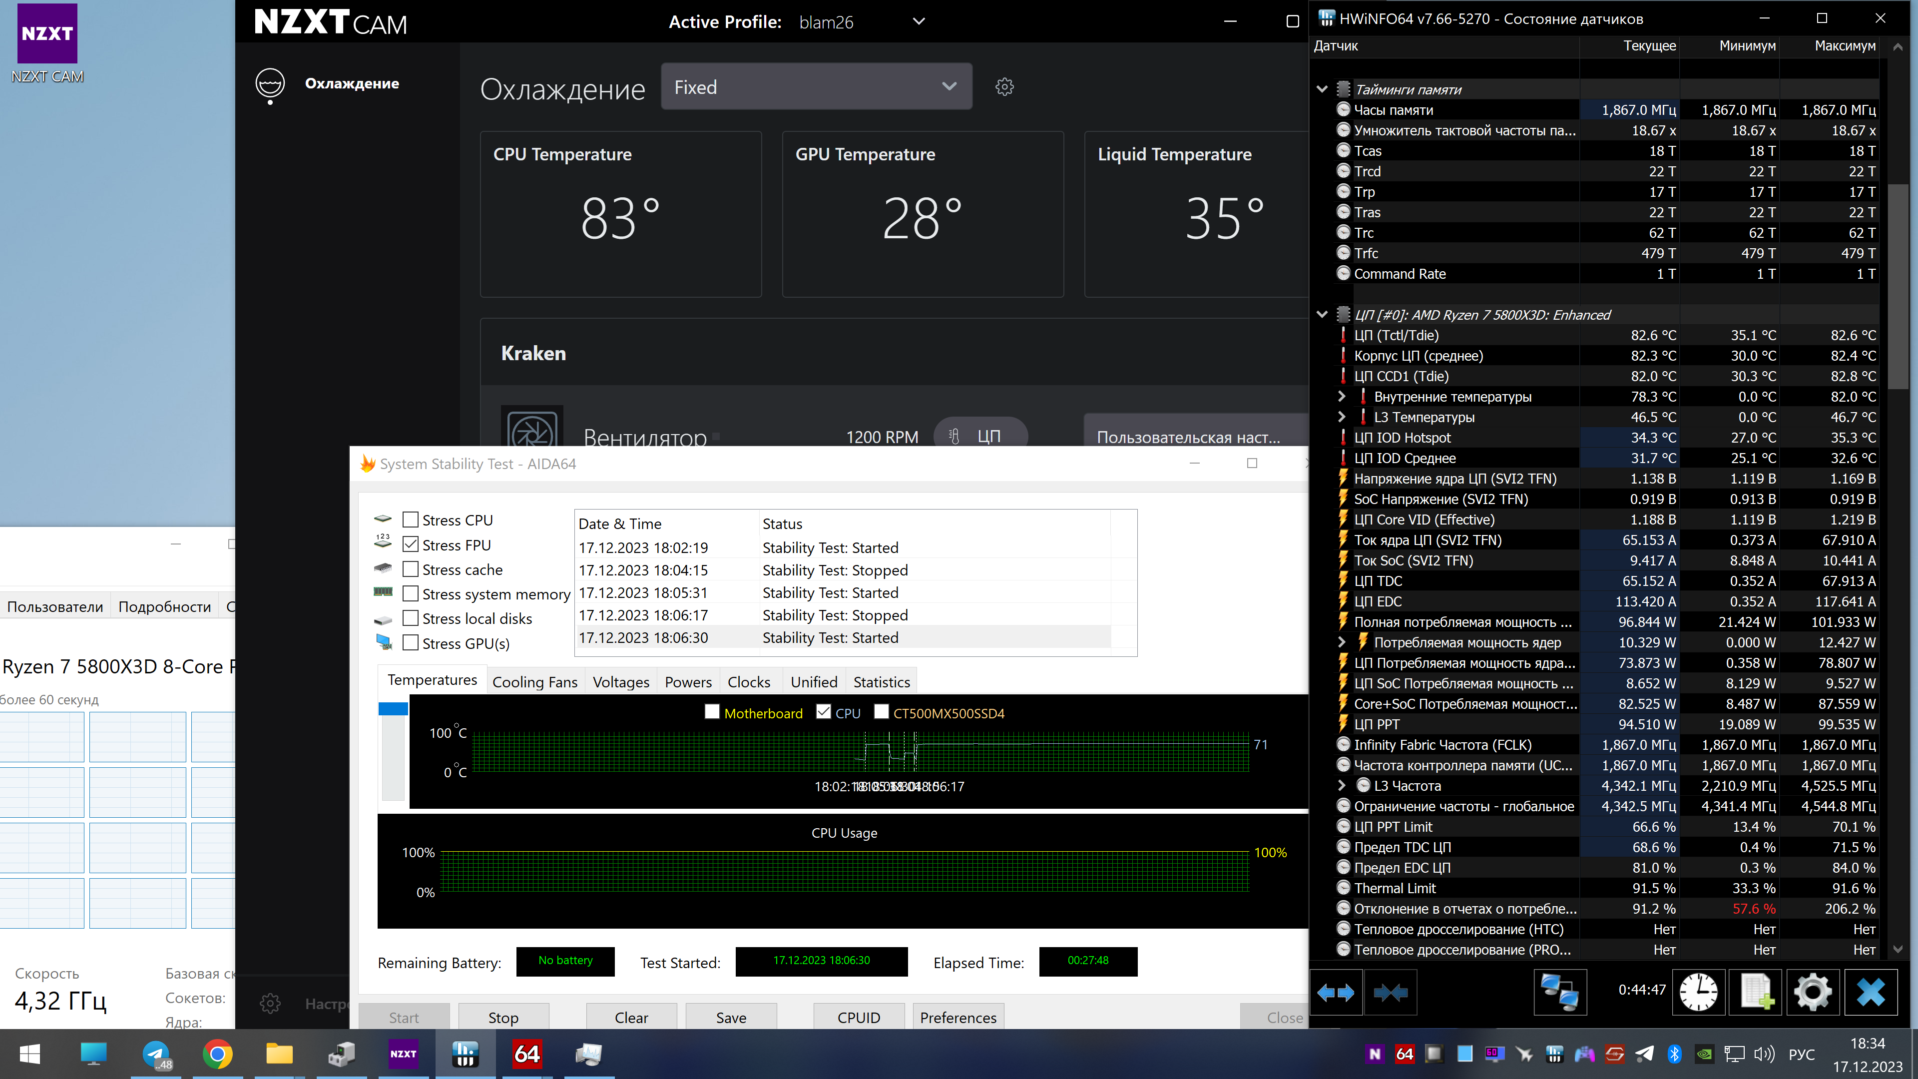
Task: Expand the L3 Температуры sensor row
Action: 1342,417
